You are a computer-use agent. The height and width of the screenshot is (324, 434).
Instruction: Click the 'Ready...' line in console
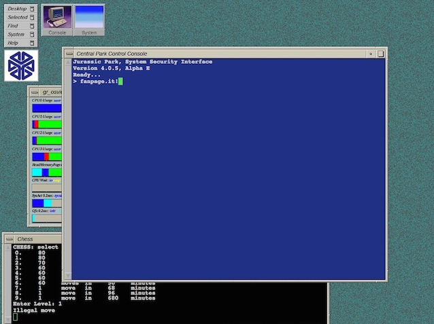coord(86,75)
